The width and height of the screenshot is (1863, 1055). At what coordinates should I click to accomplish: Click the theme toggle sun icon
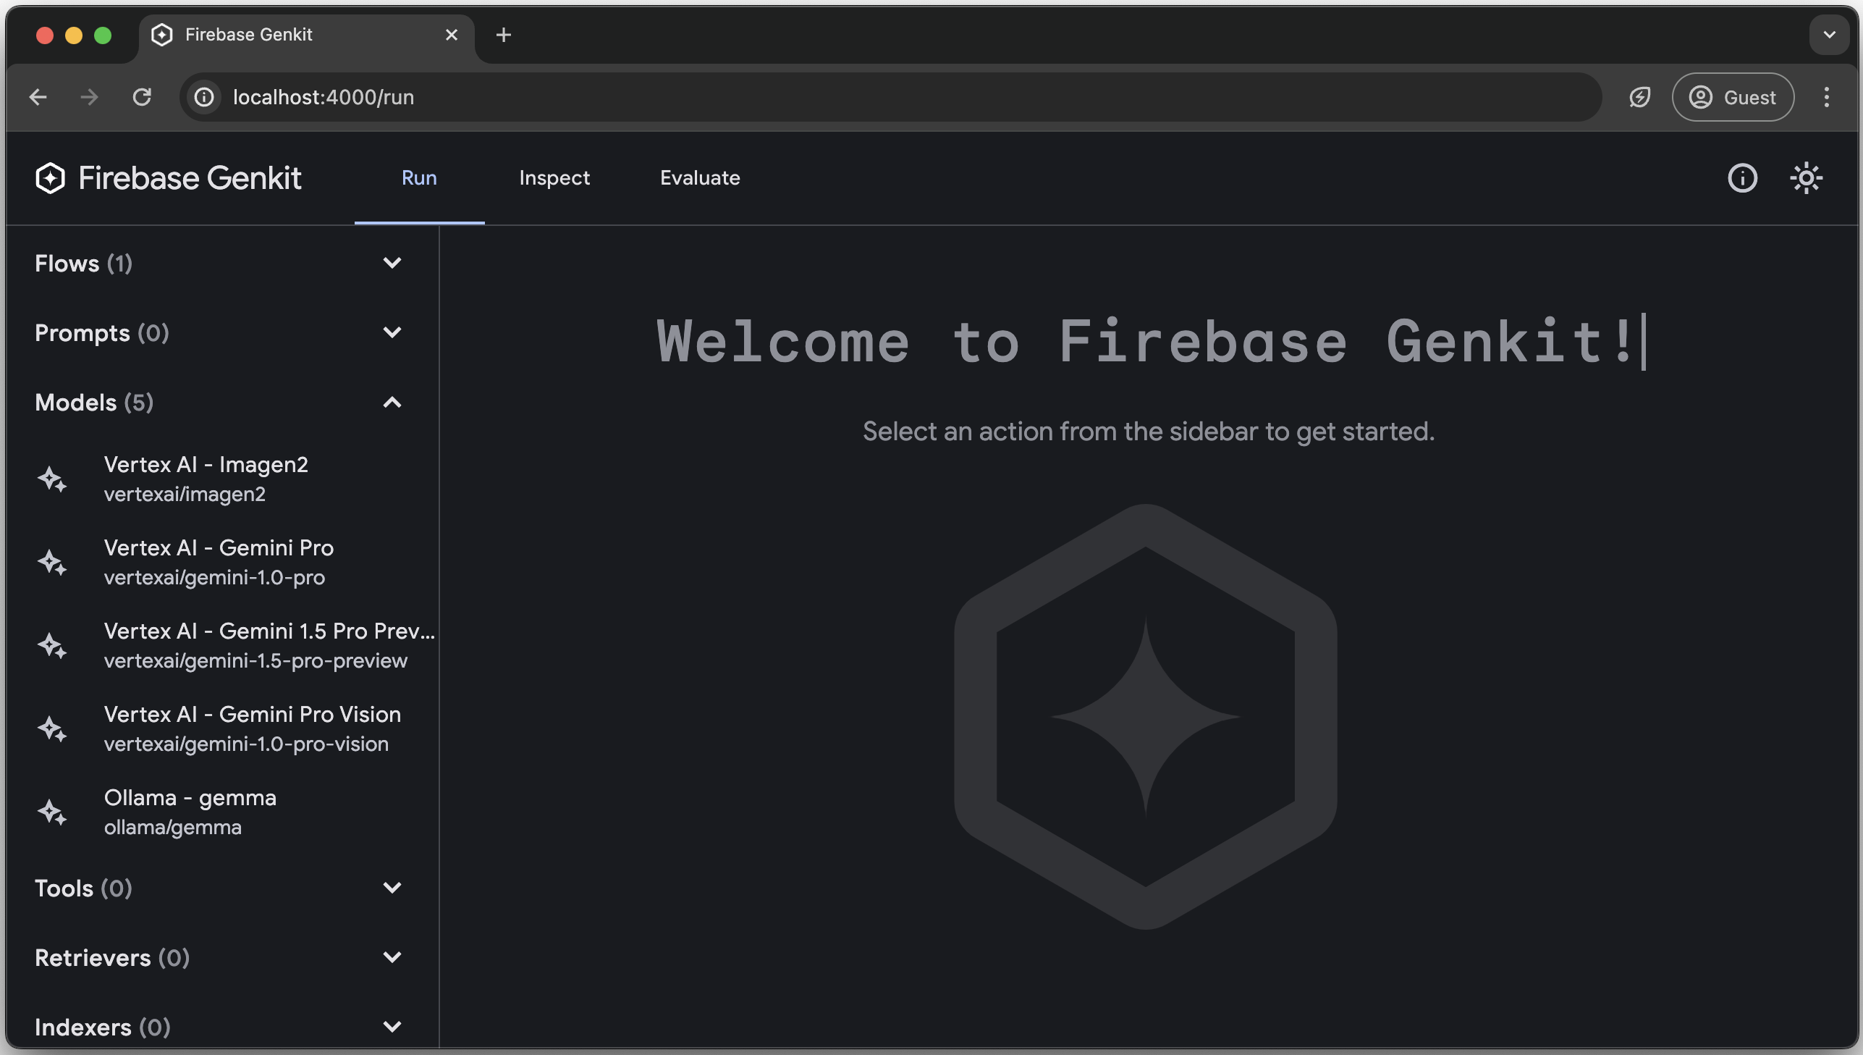pos(1807,177)
